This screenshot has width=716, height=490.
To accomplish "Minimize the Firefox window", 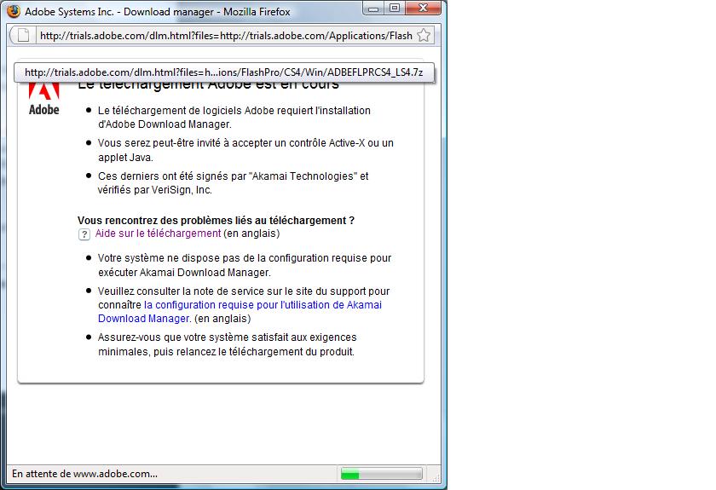I will [373, 9].
